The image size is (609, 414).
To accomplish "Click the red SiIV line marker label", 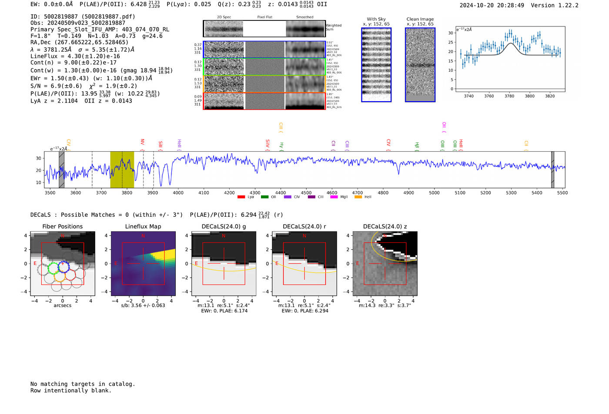I will pos(268,143).
